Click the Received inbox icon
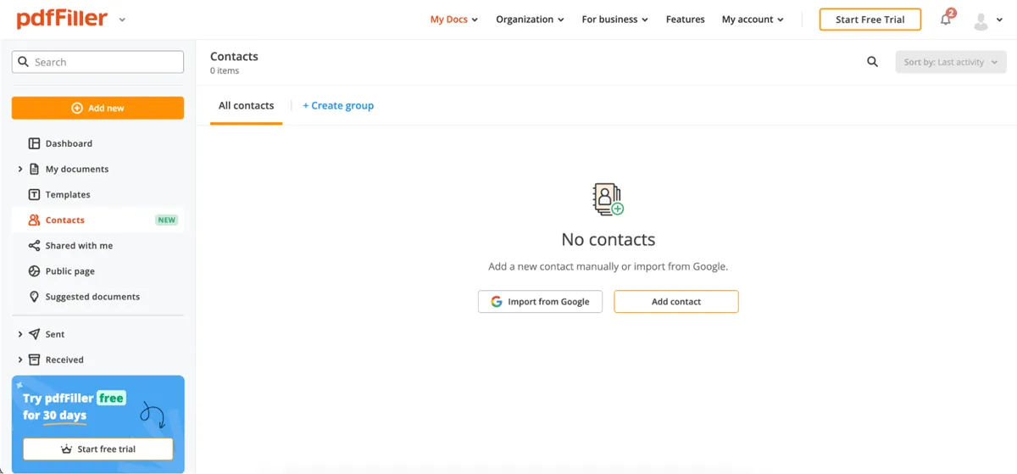This screenshot has height=474, width=1017. [34, 360]
